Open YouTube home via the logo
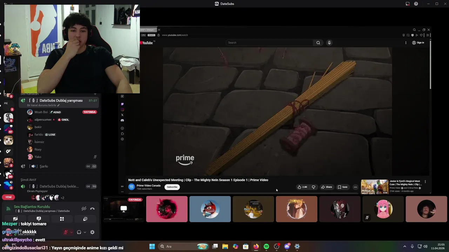The height and width of the screenshot is (252, 449). pos(147,43)
